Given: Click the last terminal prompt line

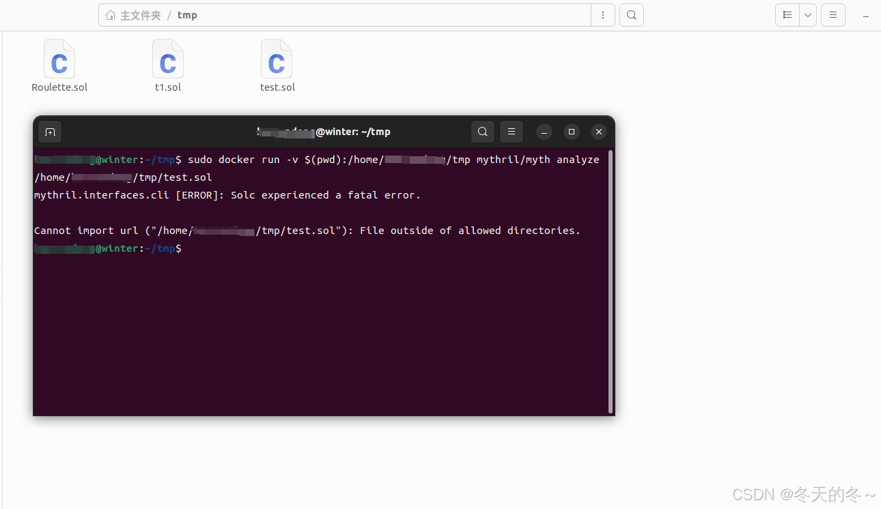Looking at the screenshot, I should point(108,248).
